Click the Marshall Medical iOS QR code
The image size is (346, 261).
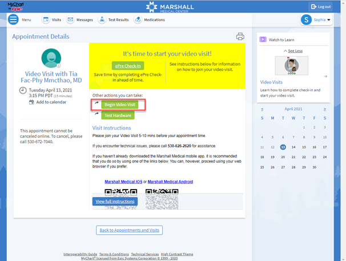[x=120, y=199]
